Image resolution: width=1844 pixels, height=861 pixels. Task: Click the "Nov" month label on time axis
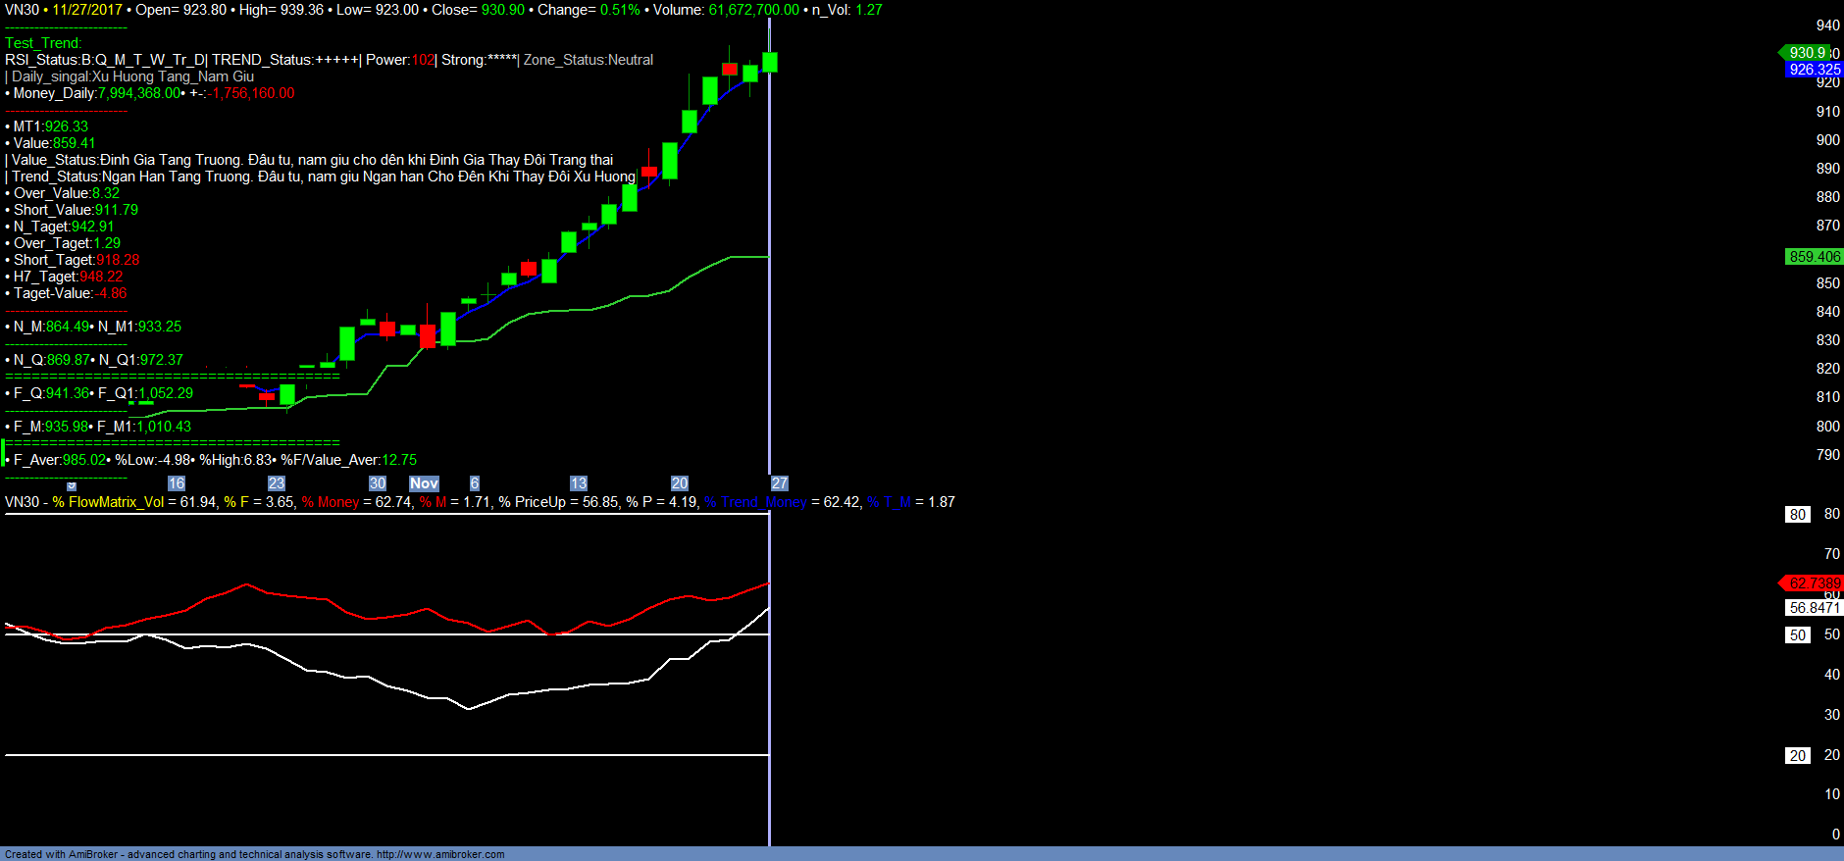(x=424, y=483)
